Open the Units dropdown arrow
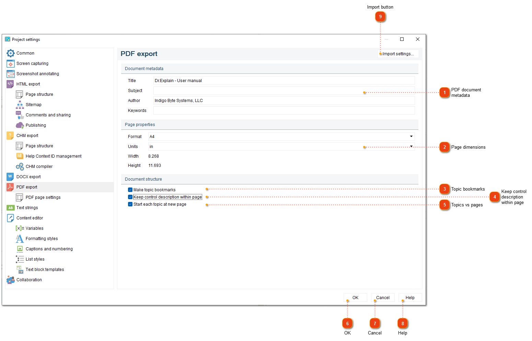This screenshot has height=341, width=532. tap(411, 146)
